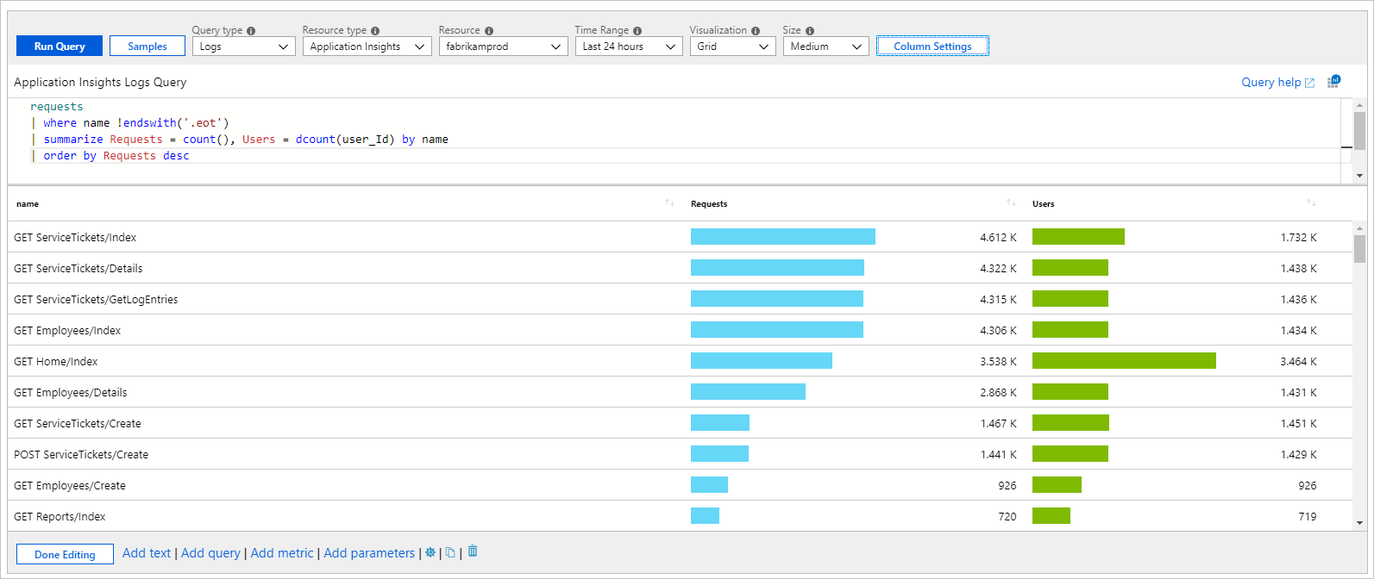Image resolution: width=1374 pixels, height=579 pixels.
Task: Show the Query type info tooltip icon
Action: pyautogui.click(x=251, y=31)
